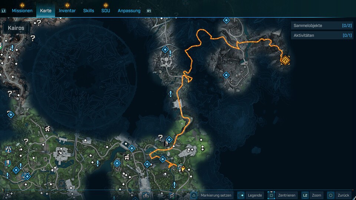Click the Zentrieren square button icon
This screenshot has width=356, height=200.
271,195
